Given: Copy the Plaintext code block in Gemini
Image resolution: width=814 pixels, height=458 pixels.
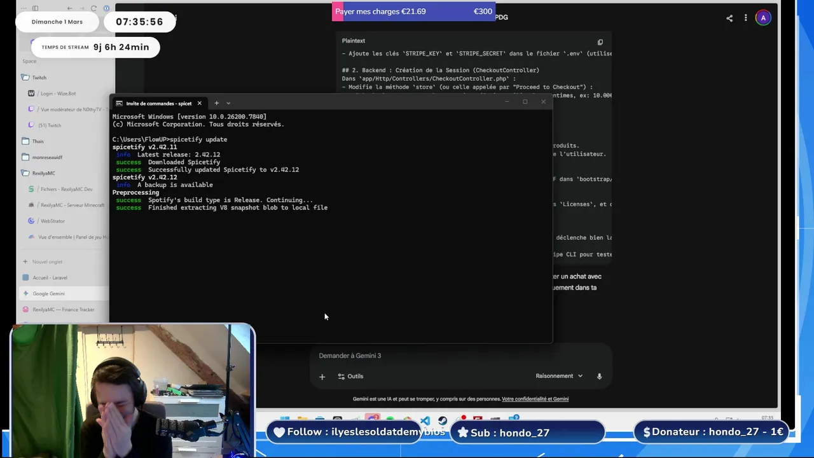Looking at the screenshot, I should [600, 42].
